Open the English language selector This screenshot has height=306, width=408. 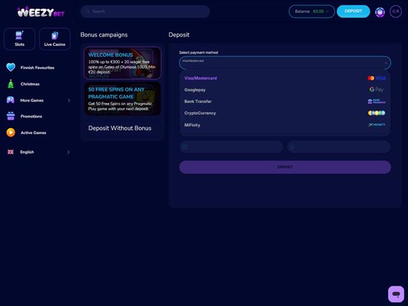(37, 152)
